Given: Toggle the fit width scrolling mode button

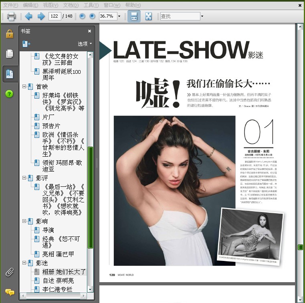Looking at the screenshot, I should coord(134,16).
